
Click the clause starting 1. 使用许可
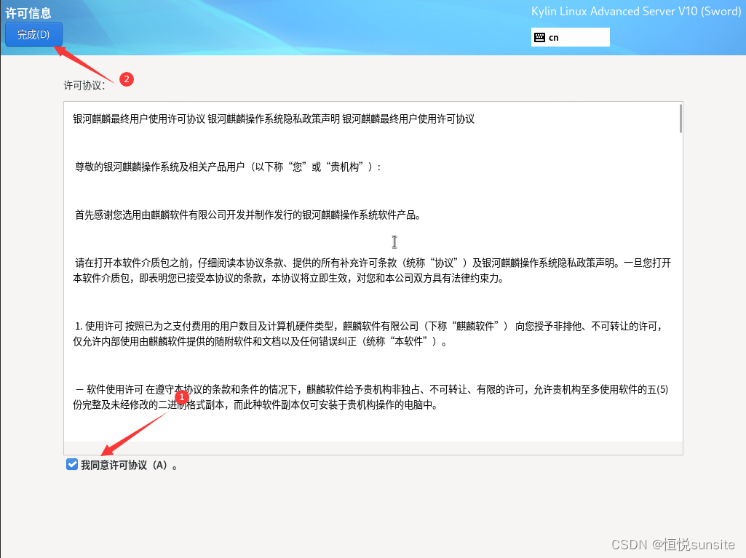[368, 333]
